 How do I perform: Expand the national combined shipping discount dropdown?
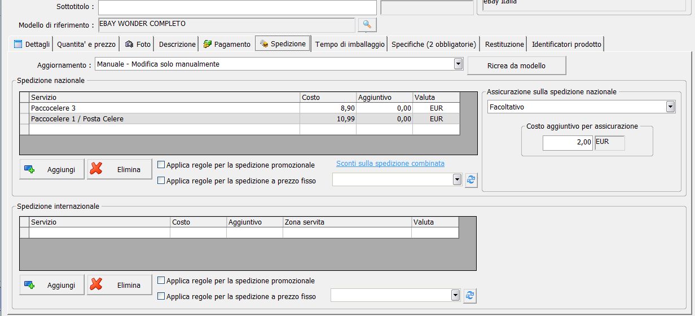[457, 179]
